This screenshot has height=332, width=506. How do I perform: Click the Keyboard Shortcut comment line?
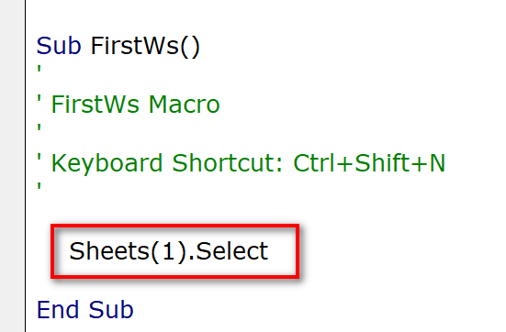click(242, 163)
